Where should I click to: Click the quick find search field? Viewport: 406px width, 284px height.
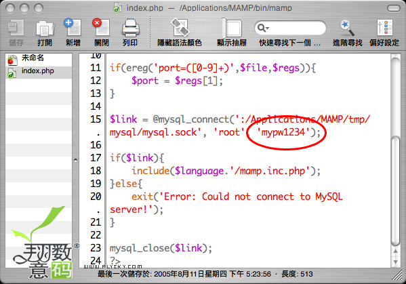coord(290,28)
